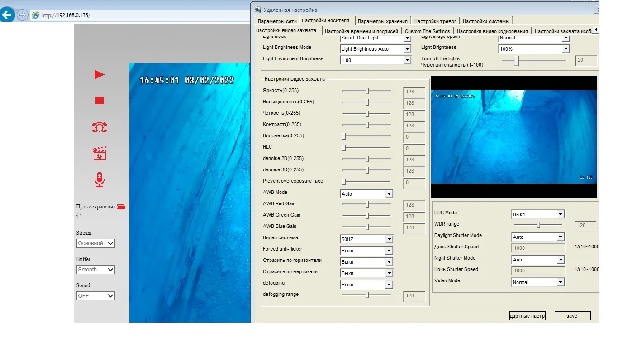The image size is (618, 348).
Task: Open the Видео система 50HZ dropdown
Action: pyautogui.click(x=366, y=239)
